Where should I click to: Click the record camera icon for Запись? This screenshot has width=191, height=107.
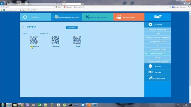[150, 72]
